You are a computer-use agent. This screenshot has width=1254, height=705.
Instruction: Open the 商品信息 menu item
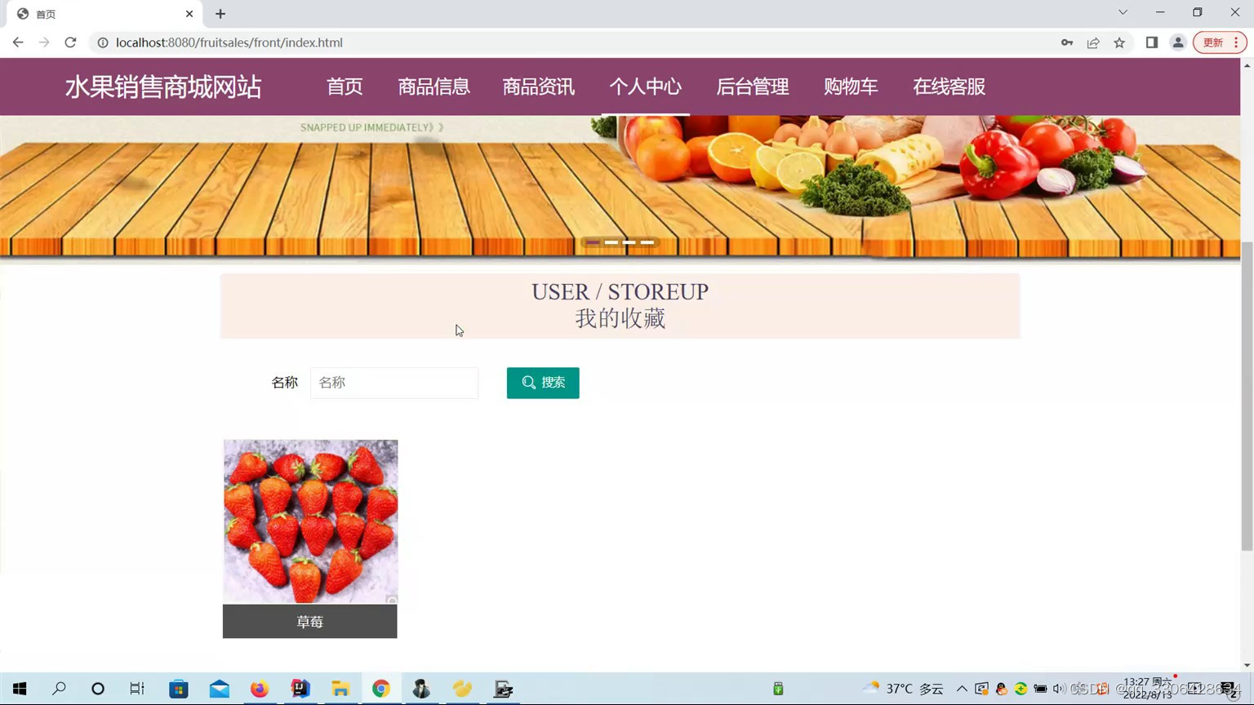434,86
